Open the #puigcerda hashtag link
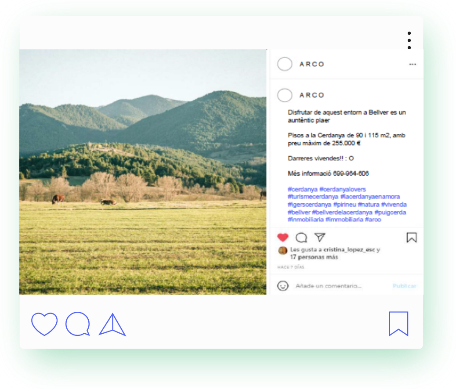Image resolution: width=456 pixels, height=389 pixels. point(390,212)
